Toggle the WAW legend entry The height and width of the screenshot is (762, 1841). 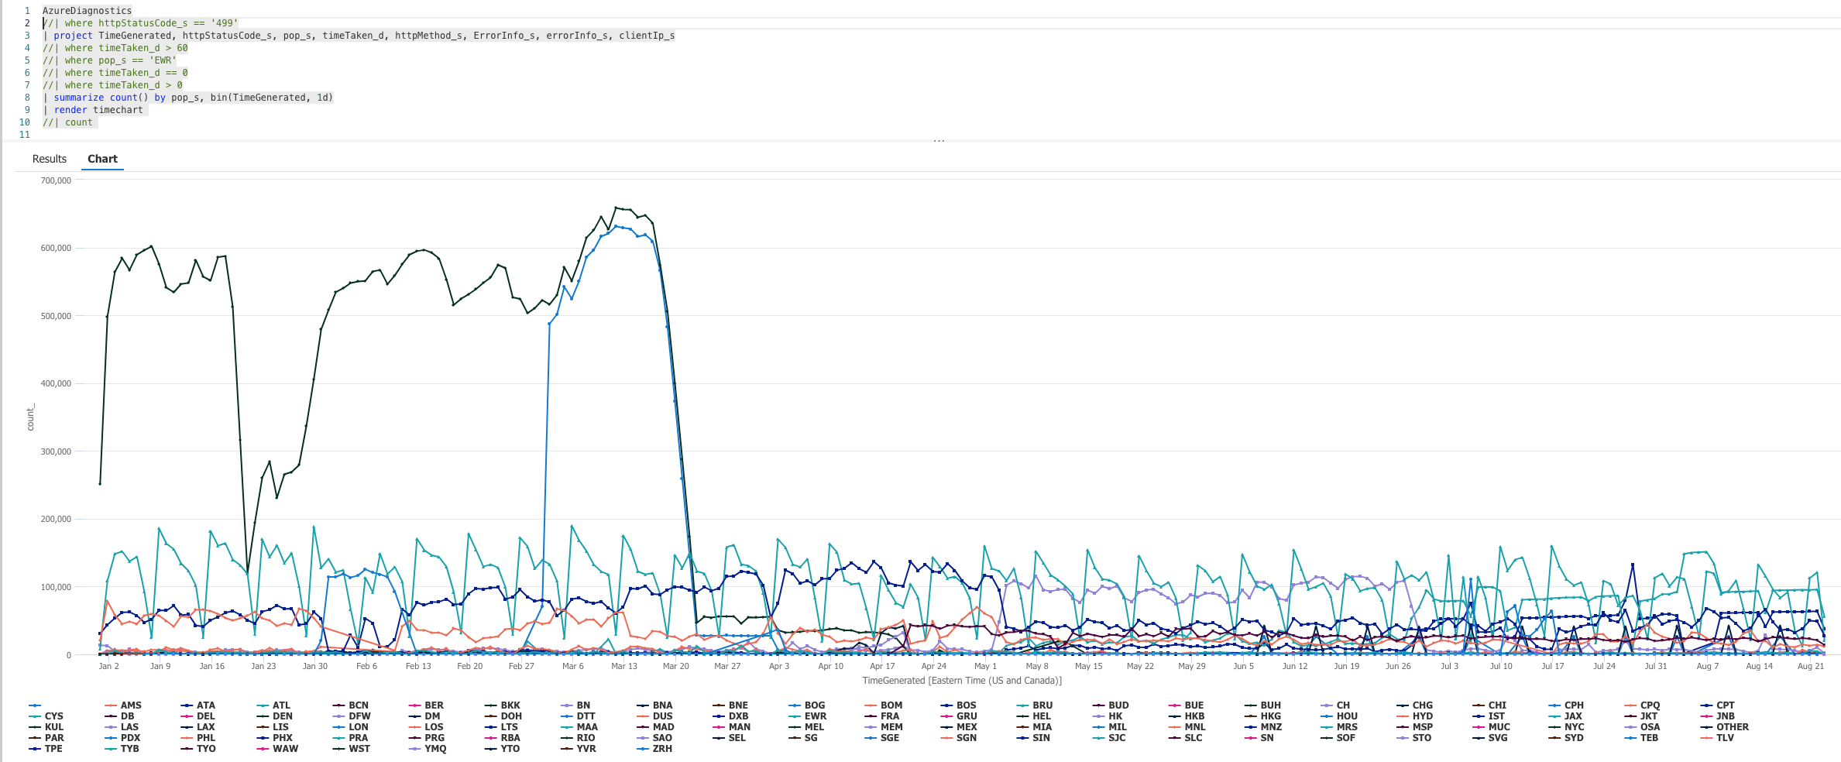tap(277, 749)
